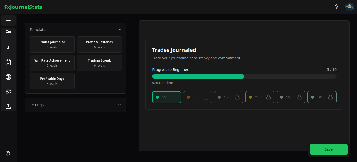Open the bar chart analytics icon

click(8, 48)
